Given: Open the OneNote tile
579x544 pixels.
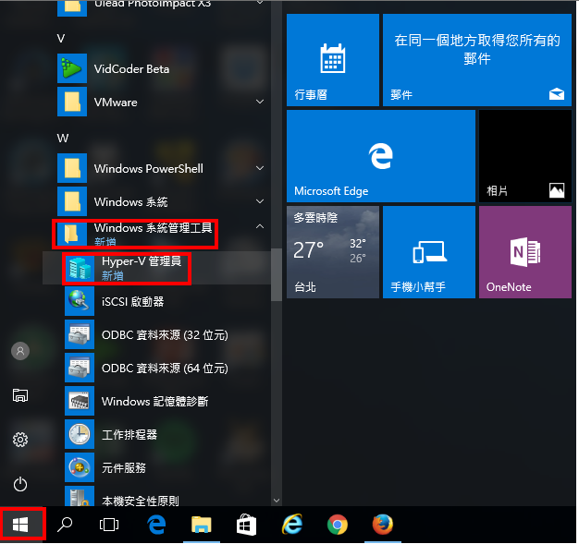Looking at the screenshot, I should 525,252.
